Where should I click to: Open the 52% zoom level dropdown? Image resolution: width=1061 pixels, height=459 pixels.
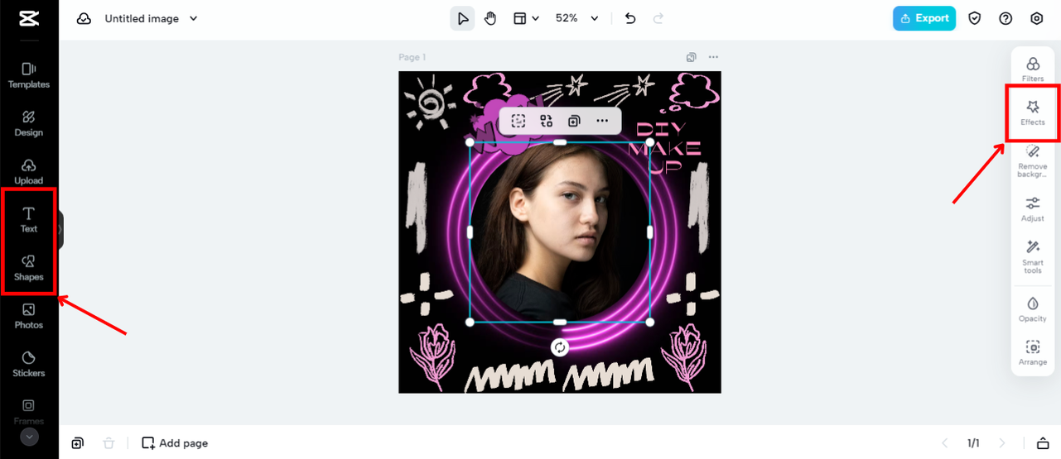576,18
